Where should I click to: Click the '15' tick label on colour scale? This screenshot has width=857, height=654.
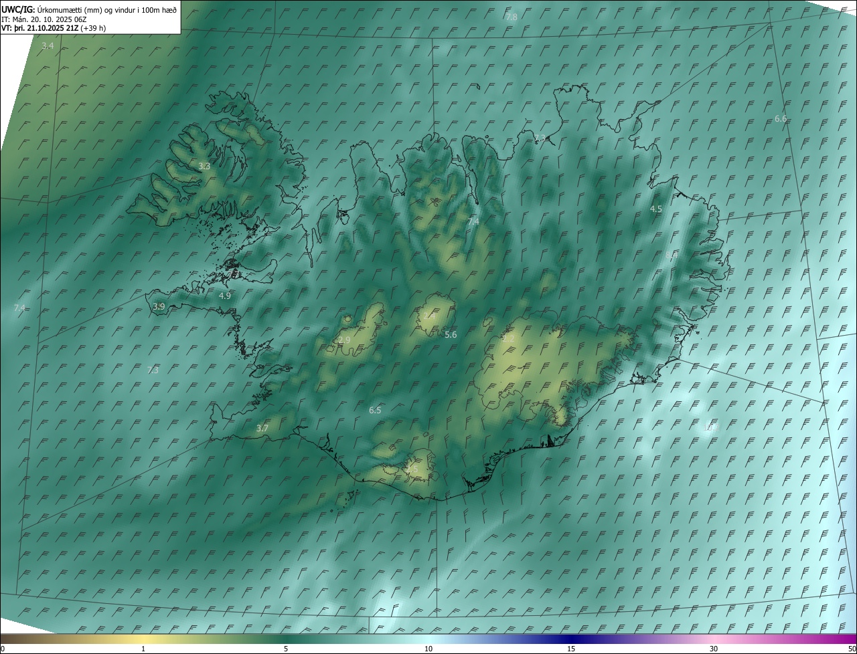(571, 649)
